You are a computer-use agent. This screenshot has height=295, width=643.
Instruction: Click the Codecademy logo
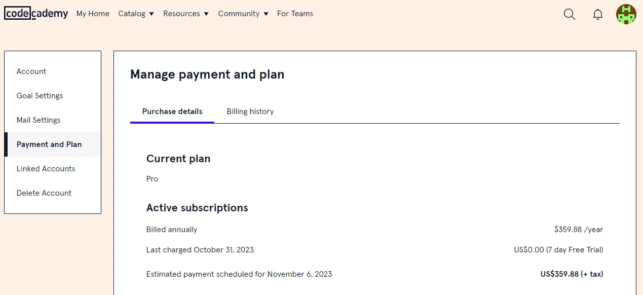(36, 14)
